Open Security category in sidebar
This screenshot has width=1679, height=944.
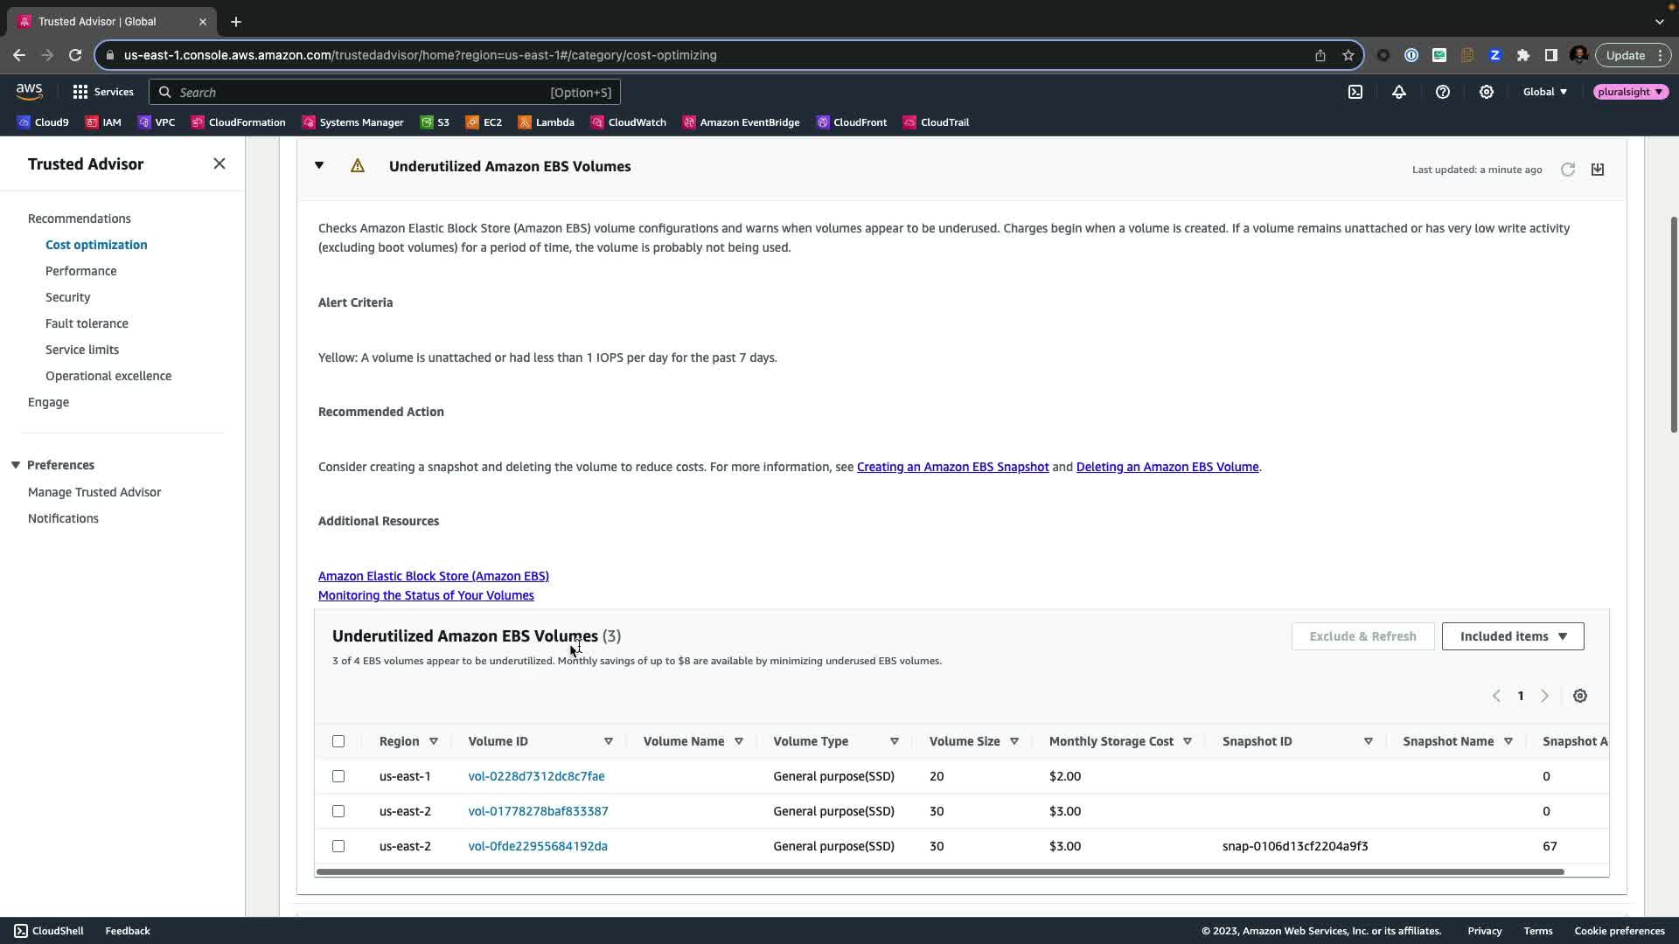[67, 297]
